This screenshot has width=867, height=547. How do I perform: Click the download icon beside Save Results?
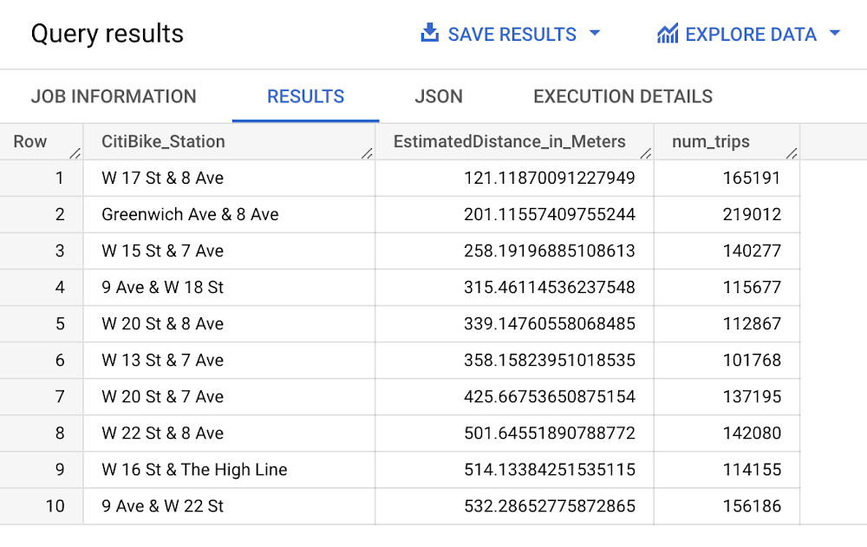pyautogui.click(x=429, y=34)
